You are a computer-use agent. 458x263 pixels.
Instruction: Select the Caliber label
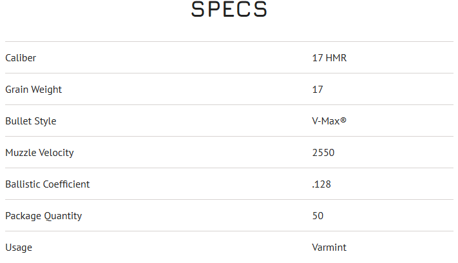pyautogui.click(x=21, y=58)
